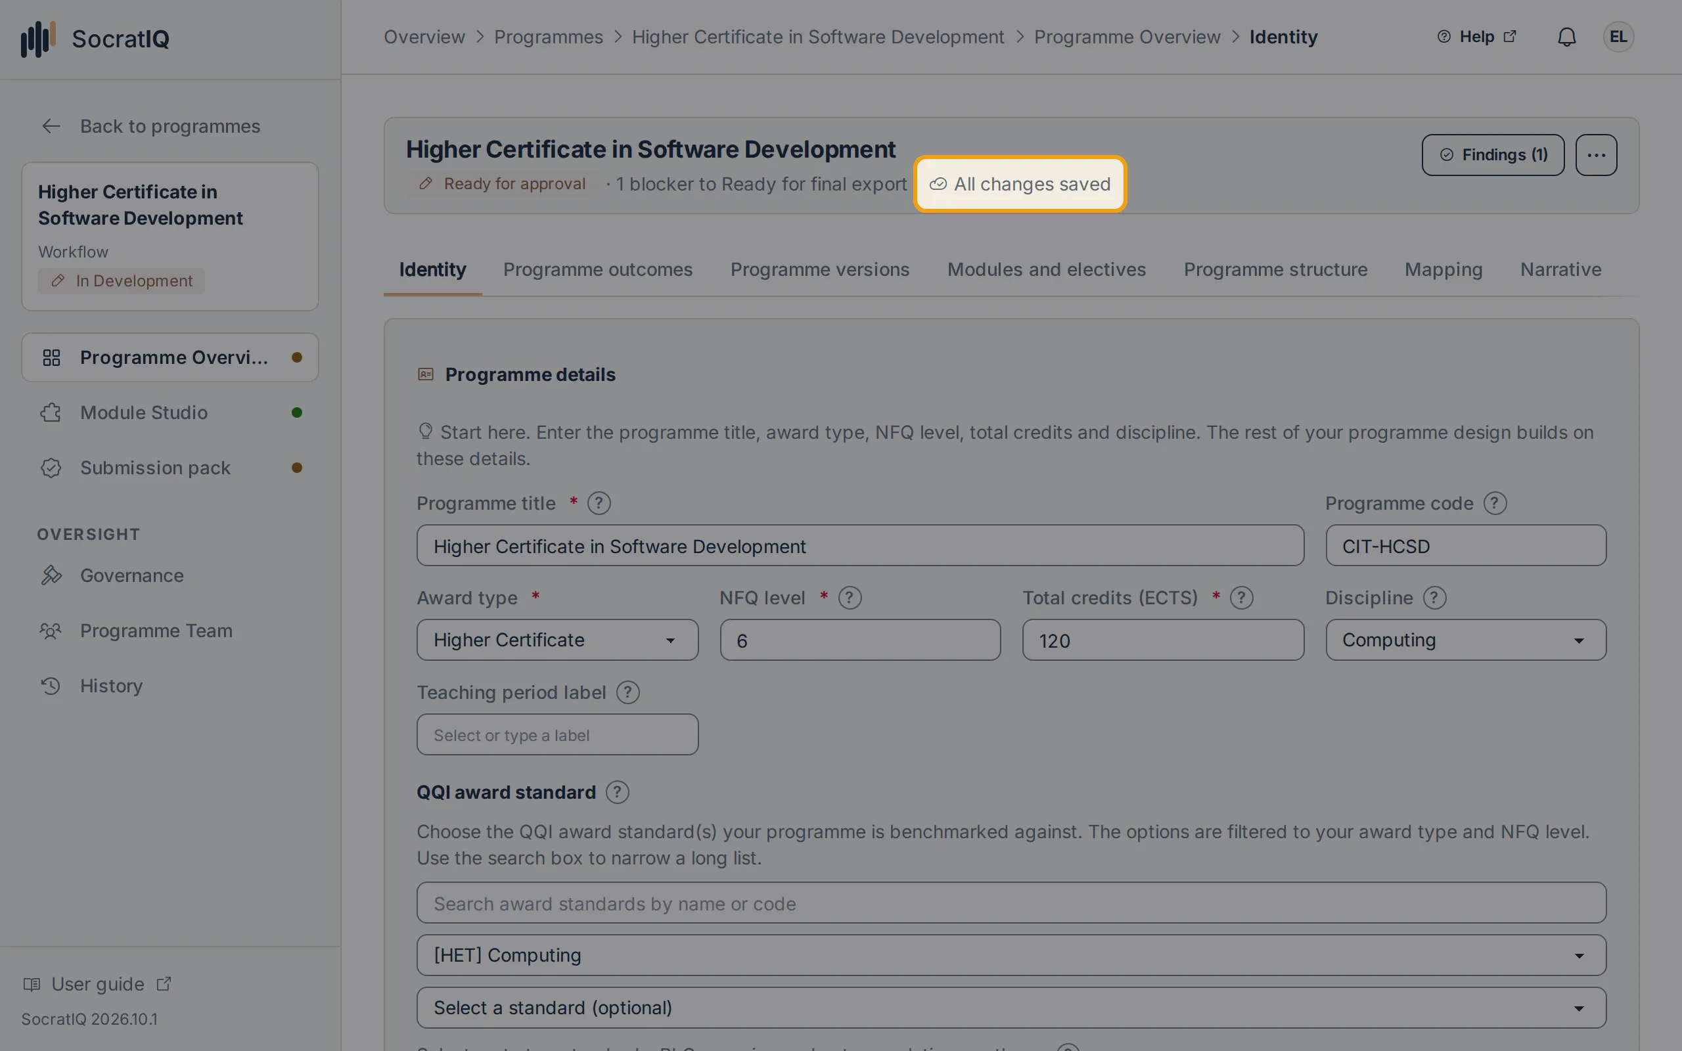Click the Ready for approval status badge

(502, 183)
